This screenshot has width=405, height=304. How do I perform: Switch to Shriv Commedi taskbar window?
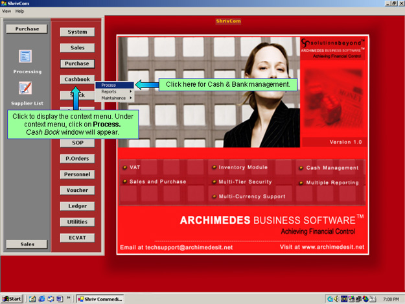click(x=100, y=299)
